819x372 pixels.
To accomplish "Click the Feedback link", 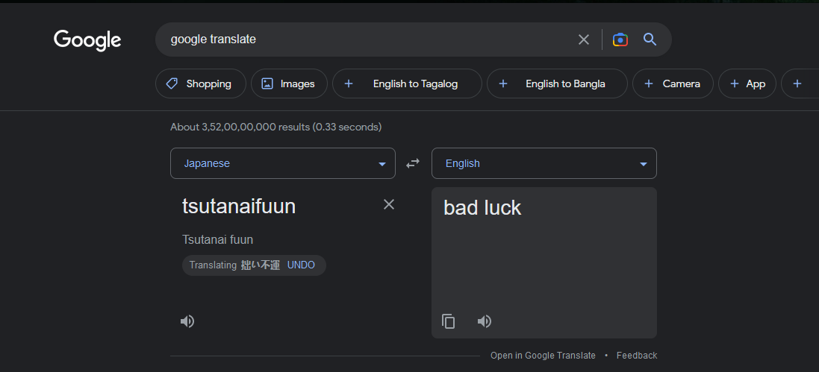I will click(x=637, y=356).
